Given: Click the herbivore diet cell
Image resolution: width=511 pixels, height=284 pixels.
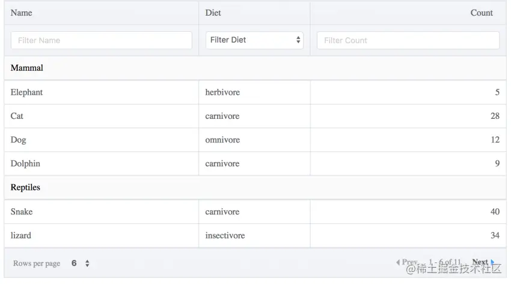Looking at the screenshot, I should pyautogui.click(x=222, y=92).
